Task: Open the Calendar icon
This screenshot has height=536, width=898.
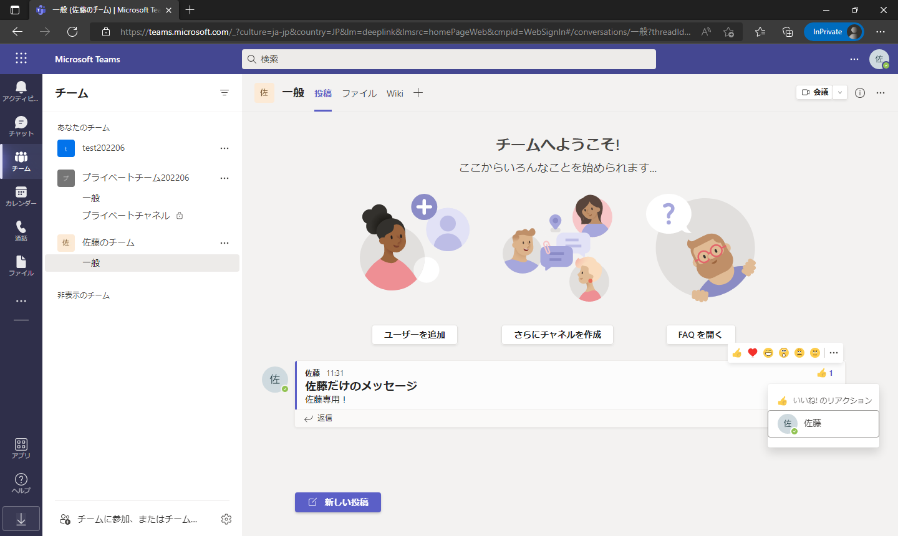Action: 21,196
